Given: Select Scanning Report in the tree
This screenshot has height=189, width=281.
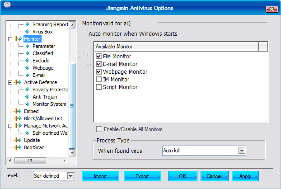Looking at the screenshot, I should click(x=50, y=24).
